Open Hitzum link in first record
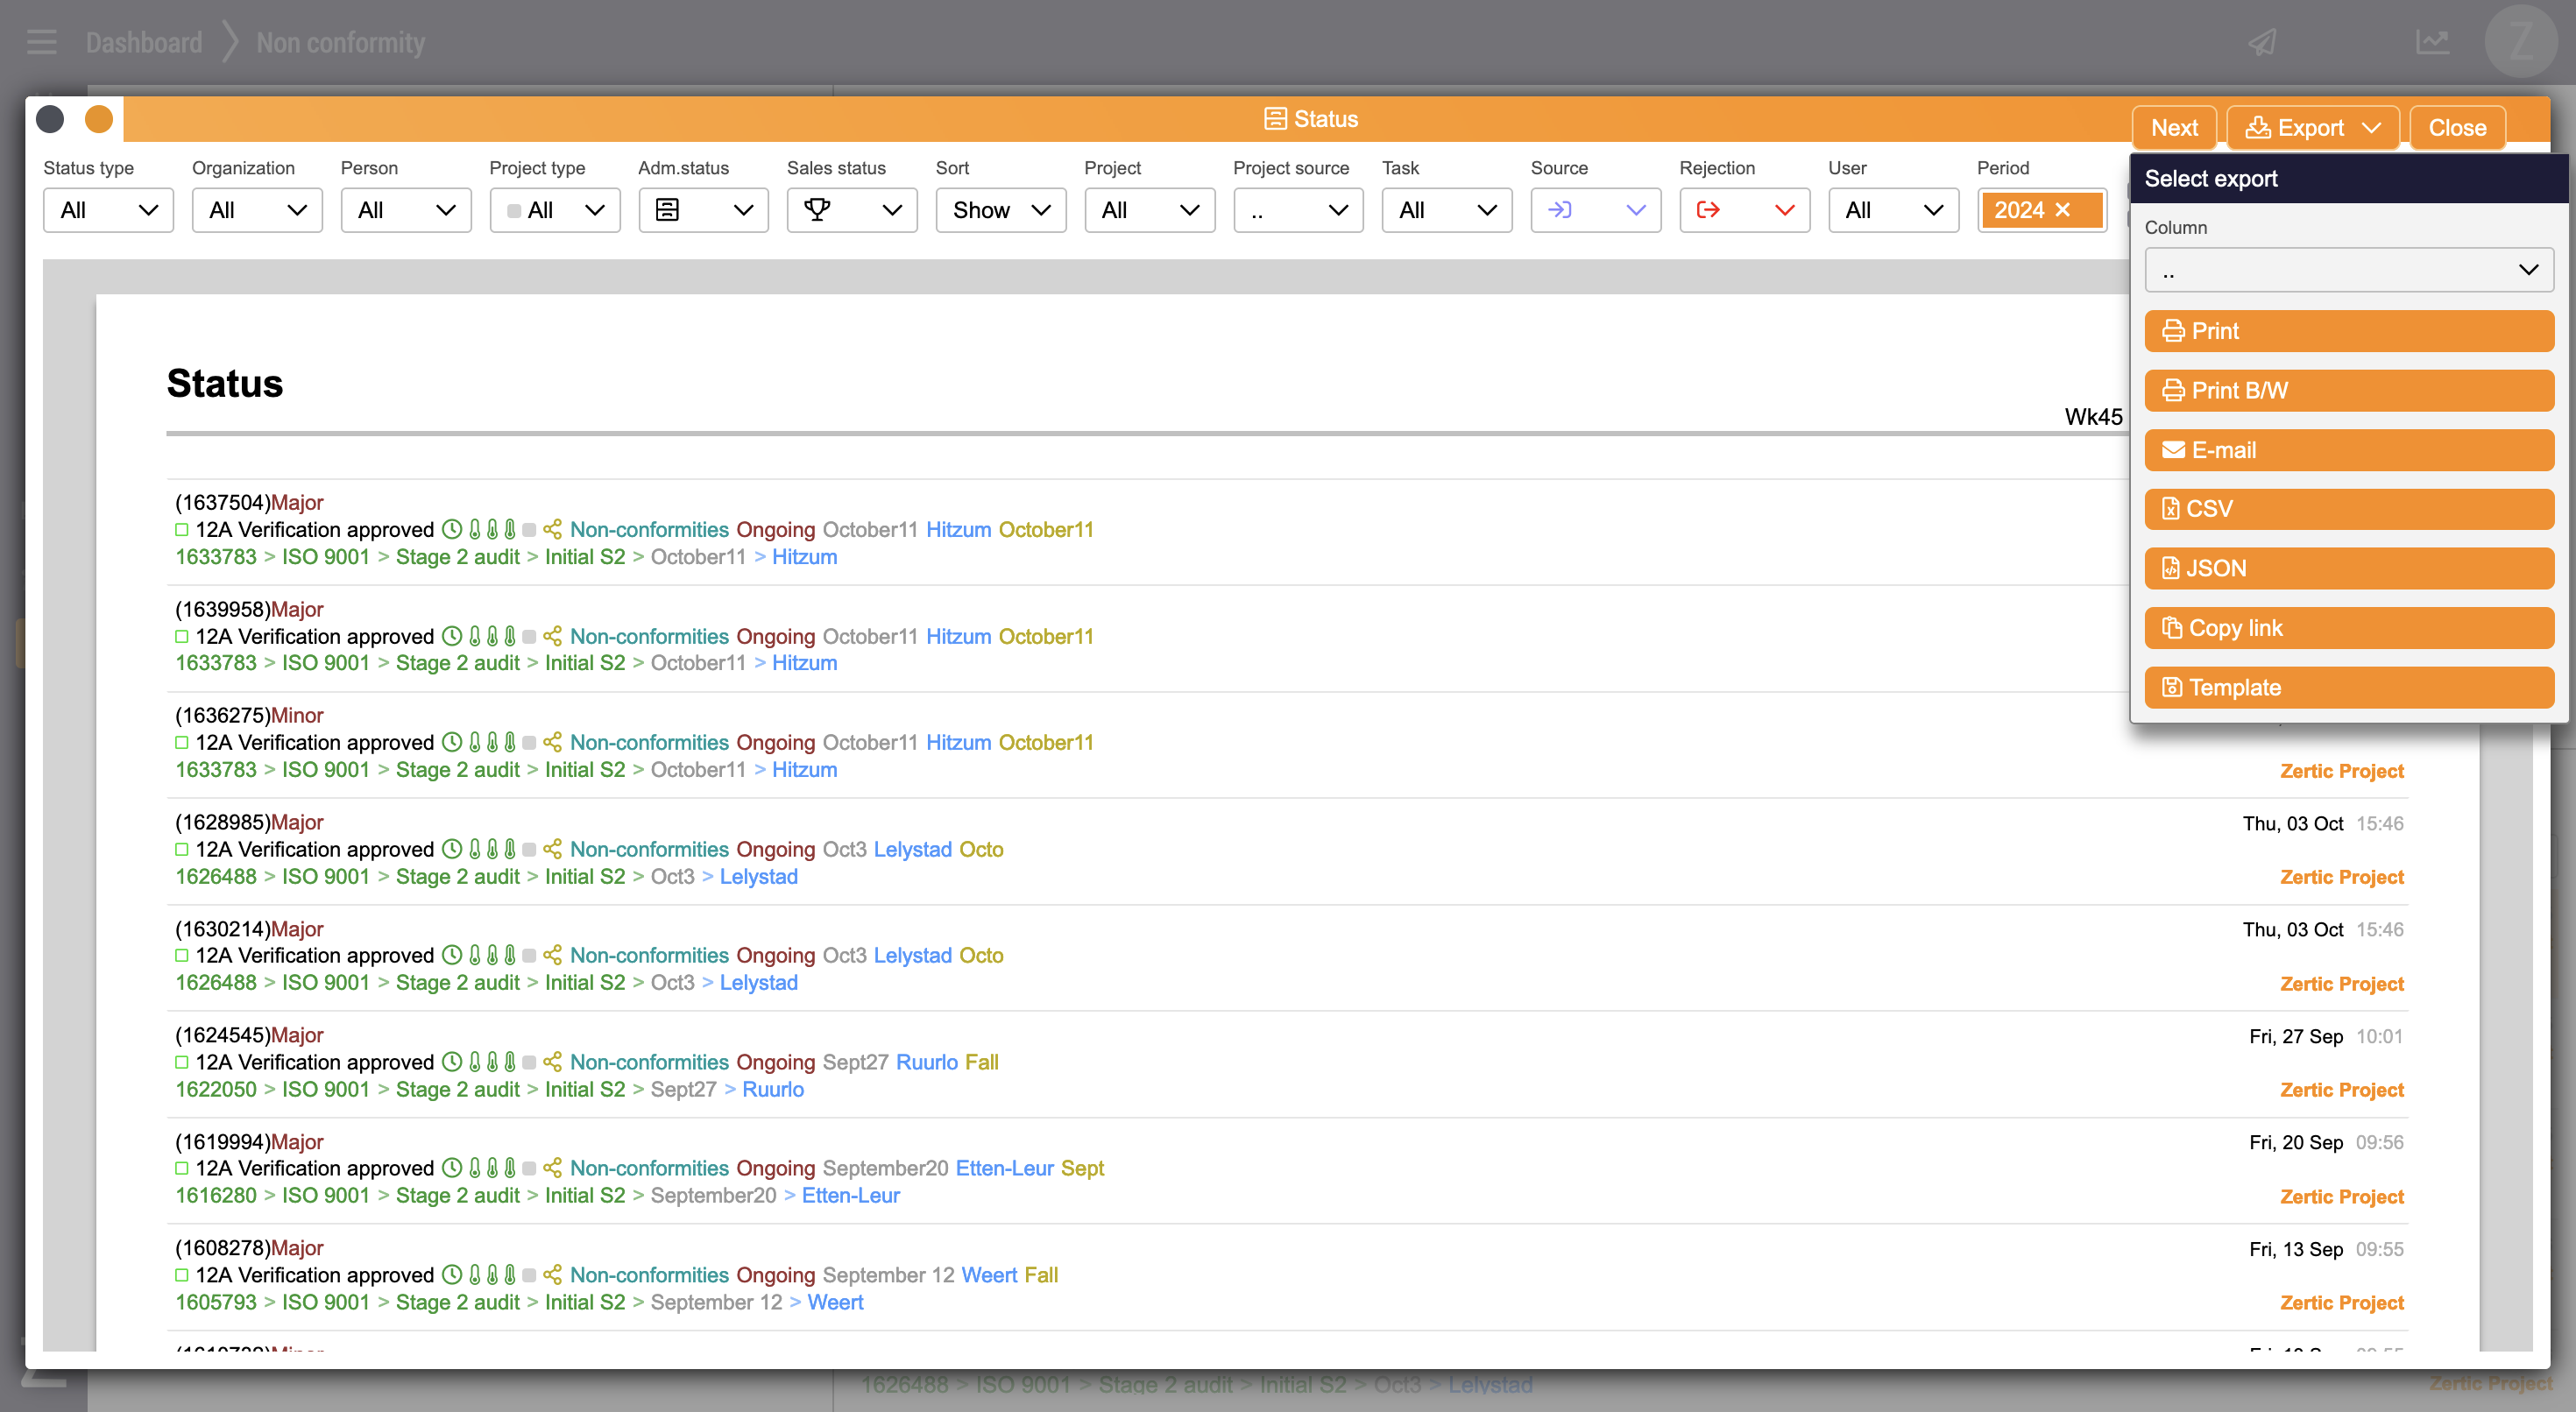This screenshot has height=1412, width=2576. pos(958,529)
